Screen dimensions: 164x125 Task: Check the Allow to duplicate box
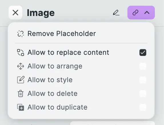point(143,107)
